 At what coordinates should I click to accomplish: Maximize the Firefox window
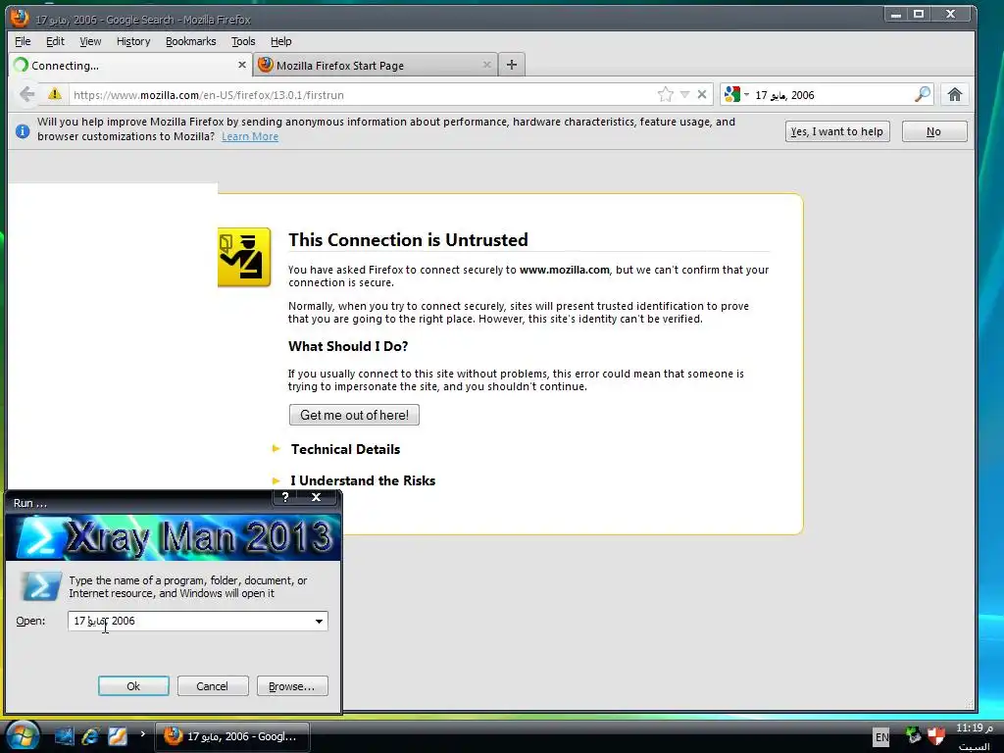coord(918,14)
